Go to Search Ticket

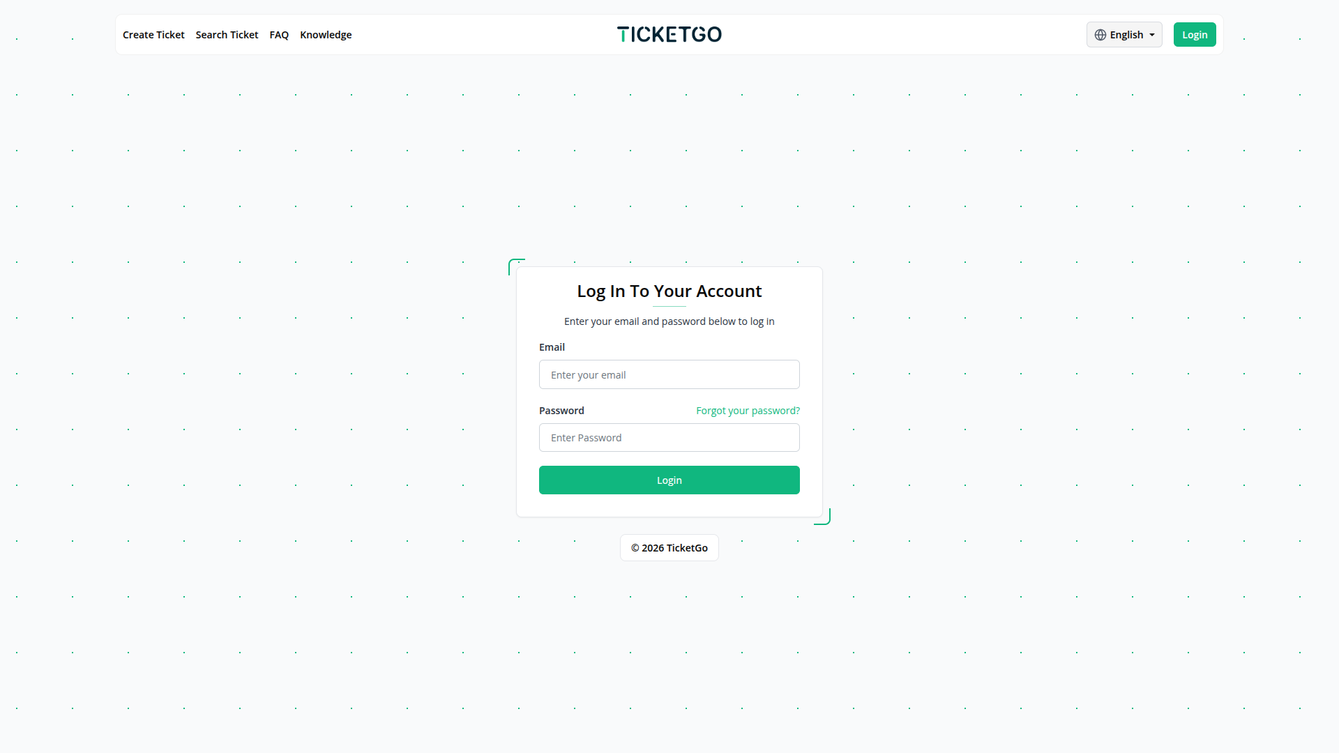tap(227, 35)
